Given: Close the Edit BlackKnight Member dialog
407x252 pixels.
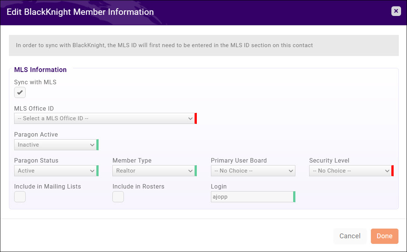Looking at the screenshot, I should click(396, 11).
